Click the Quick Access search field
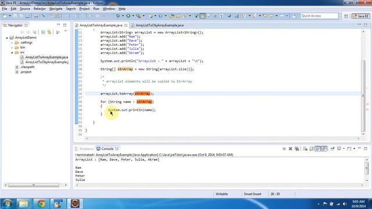372x209 pixels. click(x=319, y=16)
